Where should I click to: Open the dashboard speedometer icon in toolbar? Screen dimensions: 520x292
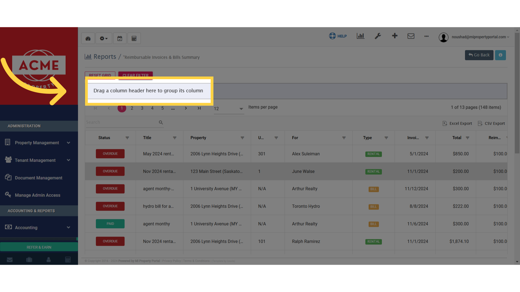pos(88,38)
